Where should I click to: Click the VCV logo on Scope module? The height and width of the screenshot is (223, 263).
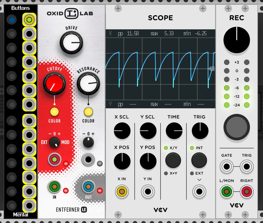pyautogui.click(x=160, y=210)
